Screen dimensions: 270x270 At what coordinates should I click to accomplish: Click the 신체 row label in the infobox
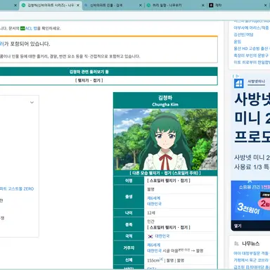(x=129, y=260)
